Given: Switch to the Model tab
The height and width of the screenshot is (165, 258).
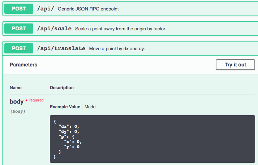Looking at the screenshot, I should click(90, 107).
